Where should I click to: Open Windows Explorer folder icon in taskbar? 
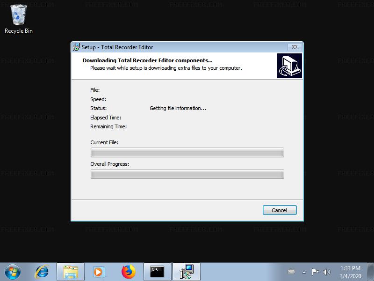tap(71, 272)
